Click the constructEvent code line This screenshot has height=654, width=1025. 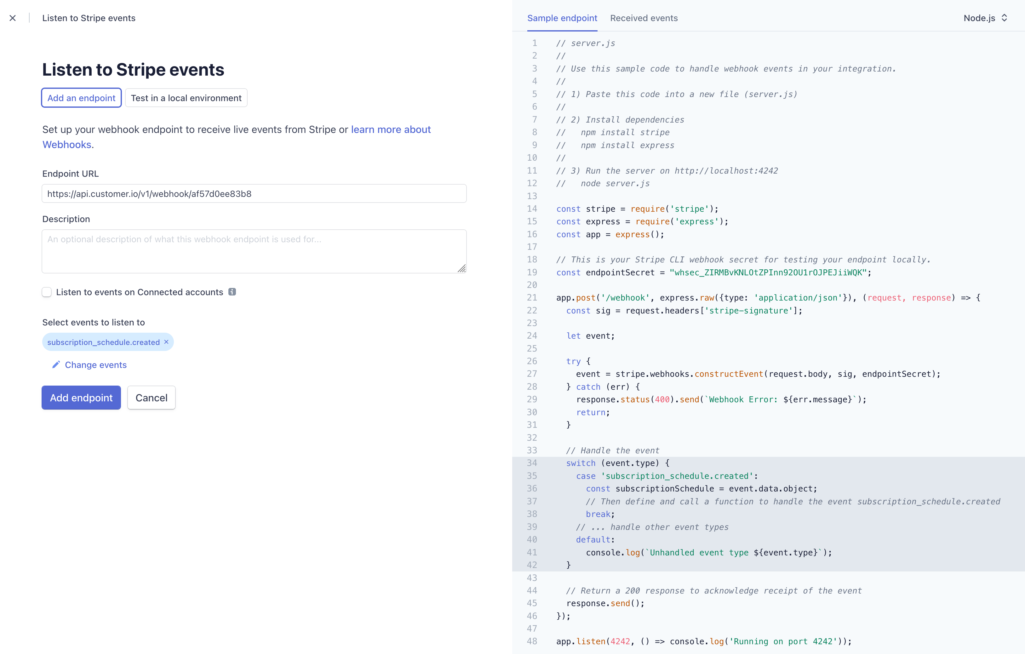758,374
